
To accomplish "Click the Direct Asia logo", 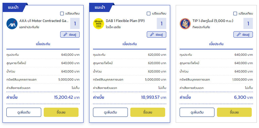I will [98, 24].
